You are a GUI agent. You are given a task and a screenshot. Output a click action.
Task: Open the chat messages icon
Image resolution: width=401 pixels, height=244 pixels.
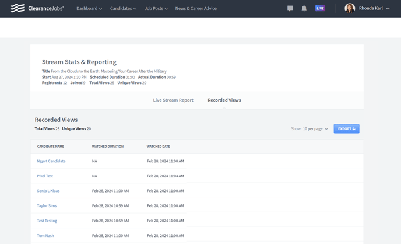point(290,9)
